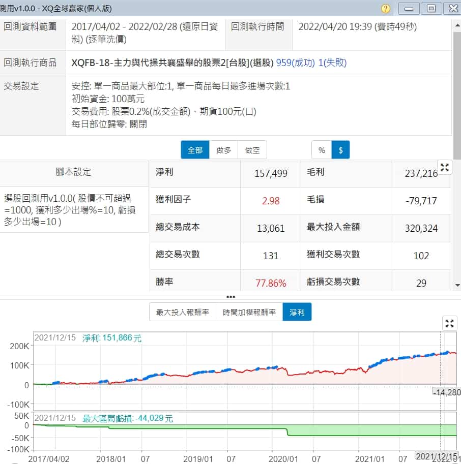Image resolution: width=461 pixels, height=464 pixels.
Task: Maximize the XQ backtest window
Action: pos(431,9)
